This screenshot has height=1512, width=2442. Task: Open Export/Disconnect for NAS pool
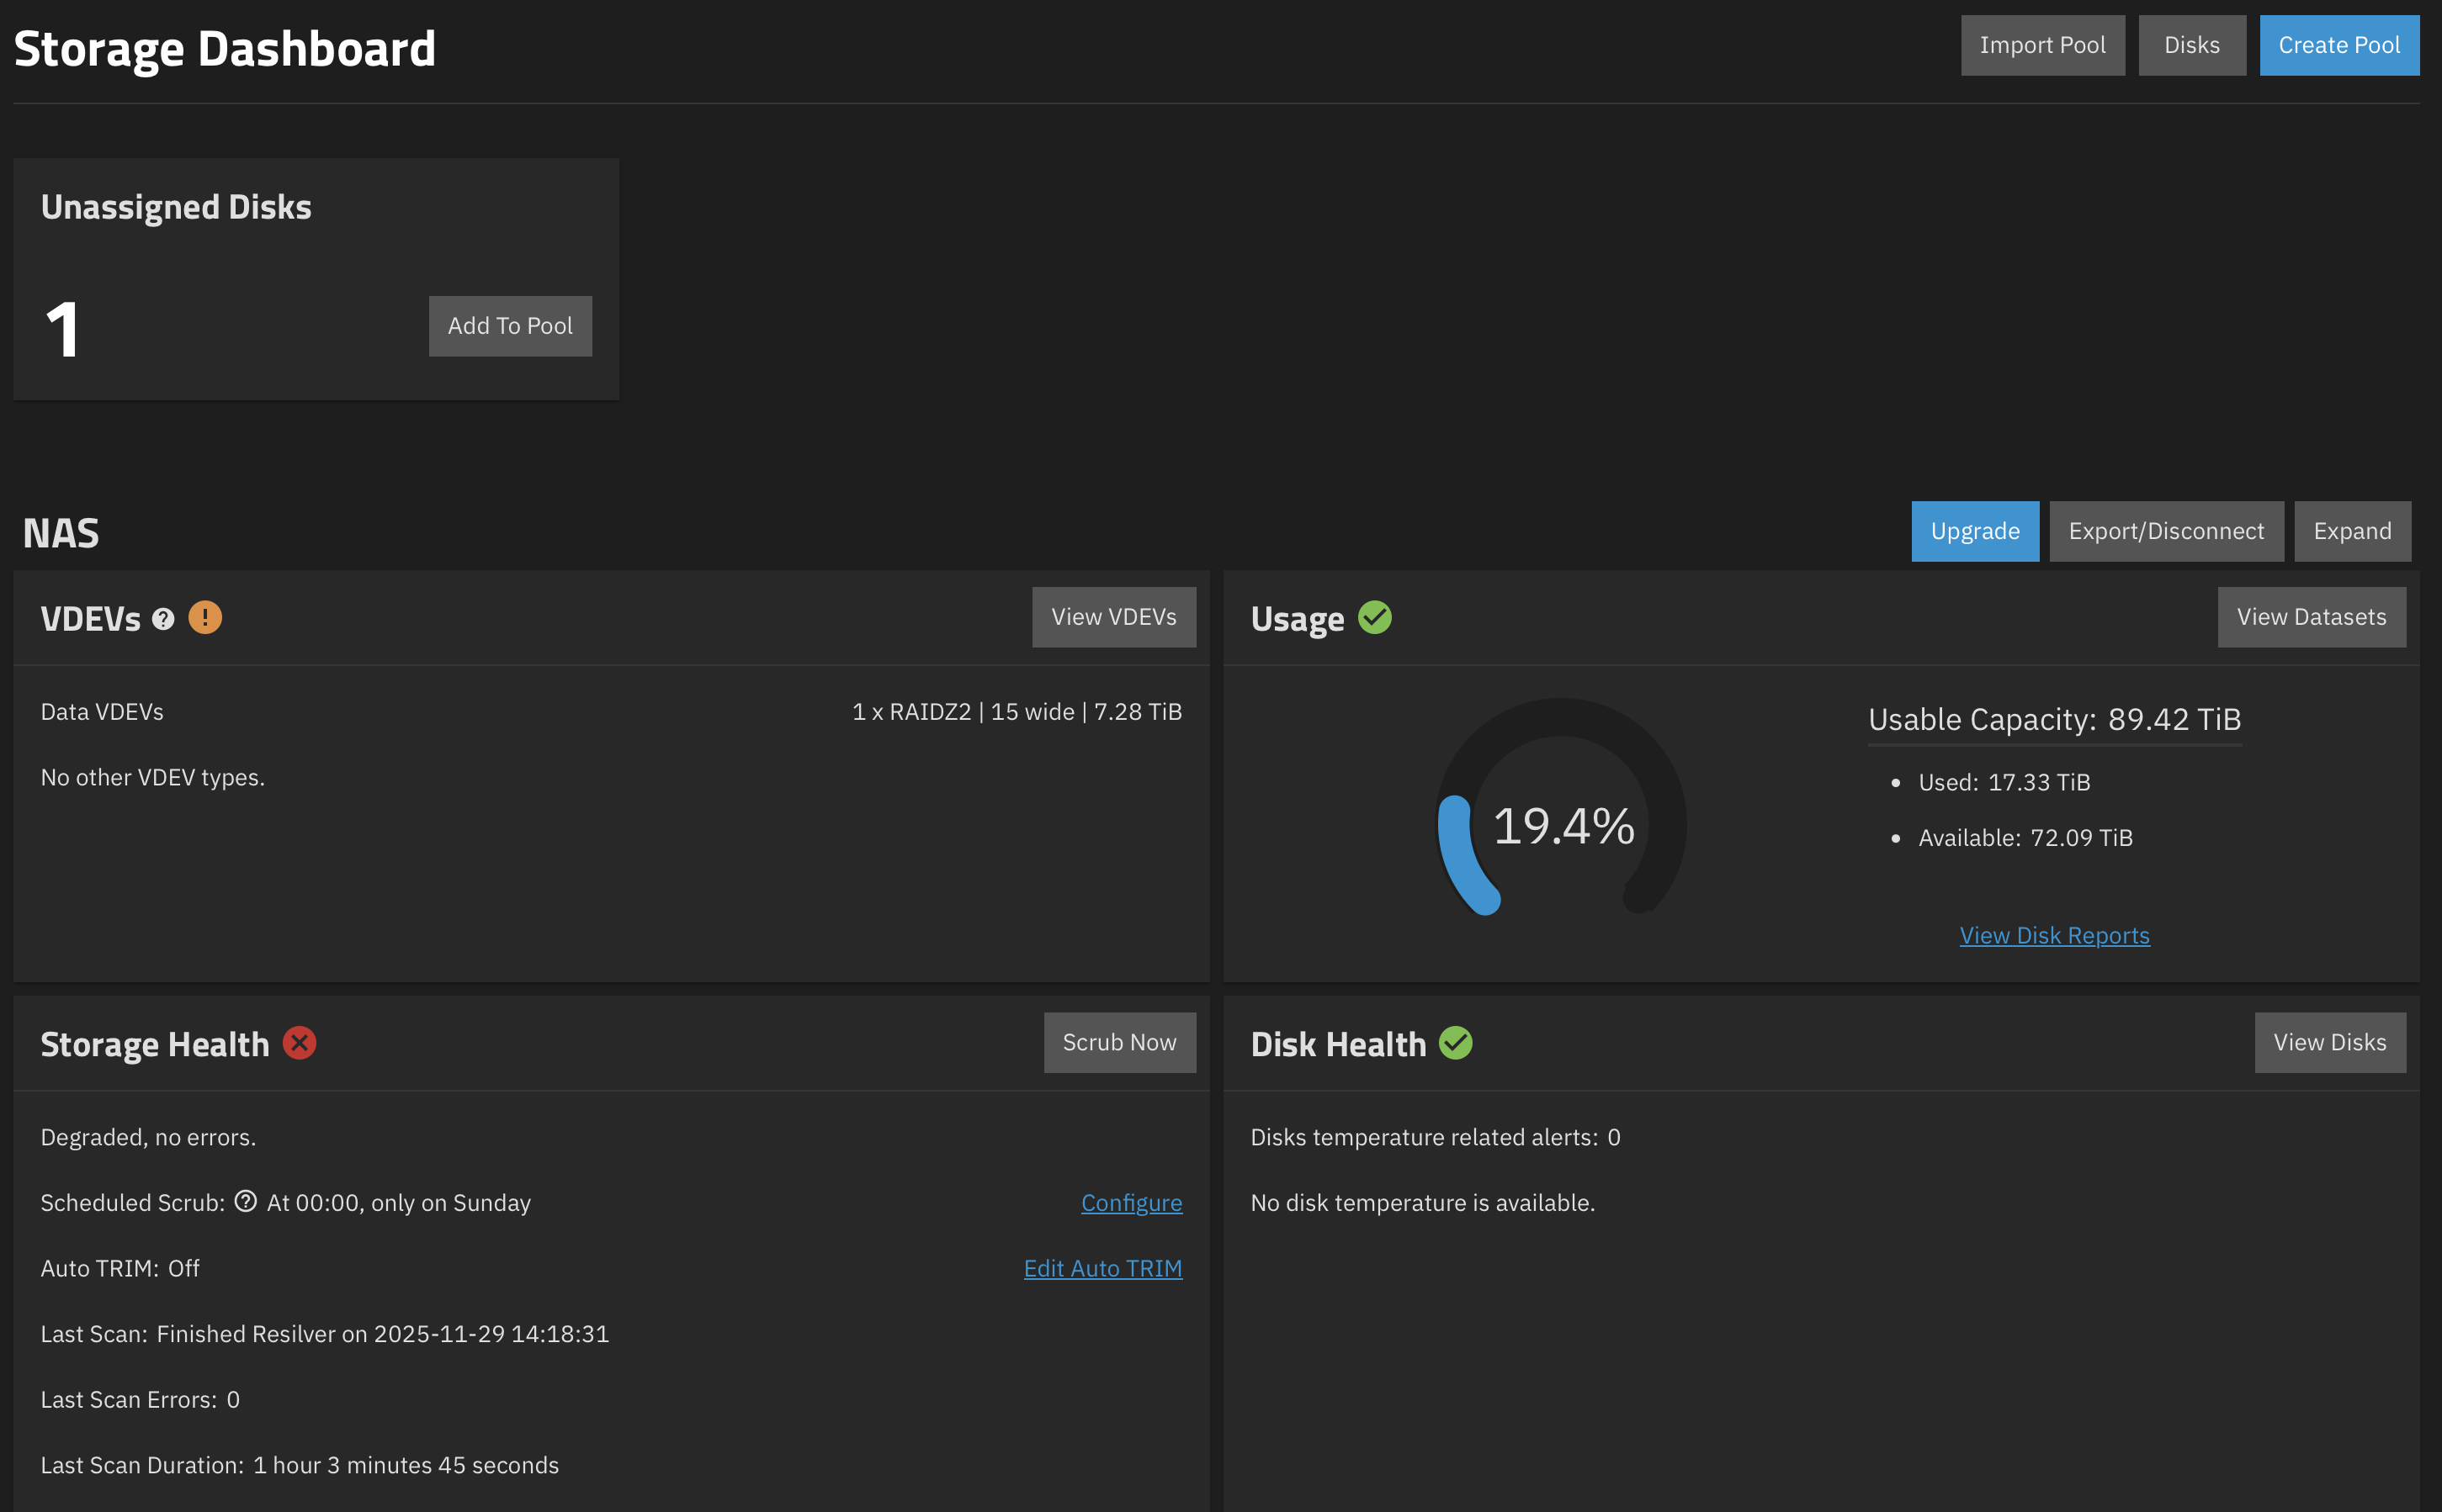click(2165, 531)
